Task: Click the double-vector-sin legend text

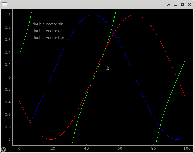Action: [x=48, y=24]
